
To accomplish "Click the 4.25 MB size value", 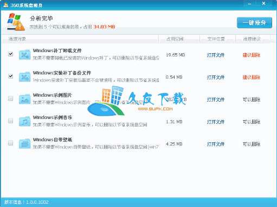I will pyautogui.click(x=174, y=144).
